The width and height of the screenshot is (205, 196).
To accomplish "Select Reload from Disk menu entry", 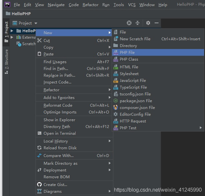I will pos(60,148).
